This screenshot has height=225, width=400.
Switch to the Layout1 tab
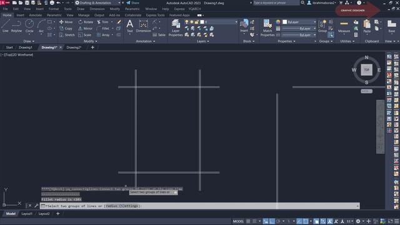[x=27, y=214]
